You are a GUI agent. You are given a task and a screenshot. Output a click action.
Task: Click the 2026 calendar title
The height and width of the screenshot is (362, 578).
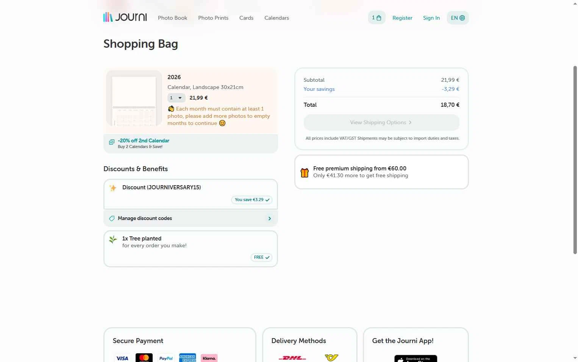tap(174, 77)
